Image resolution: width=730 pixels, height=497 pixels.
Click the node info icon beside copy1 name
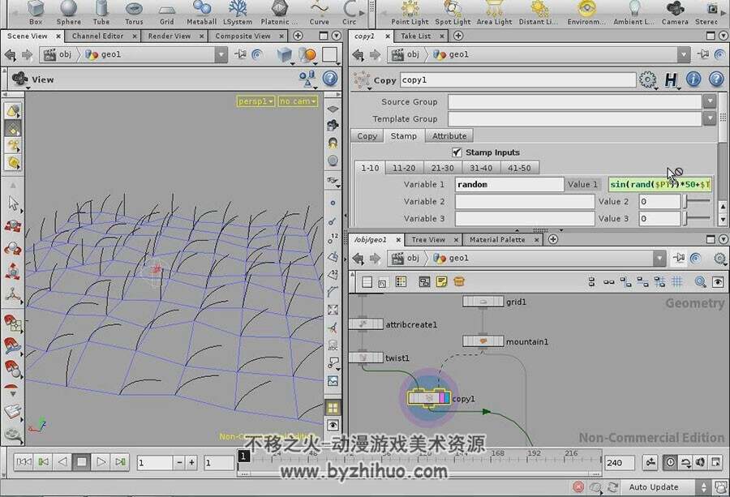693,79
